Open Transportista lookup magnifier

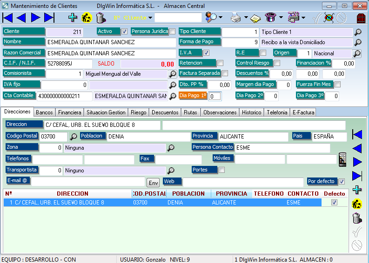point(171,171)
